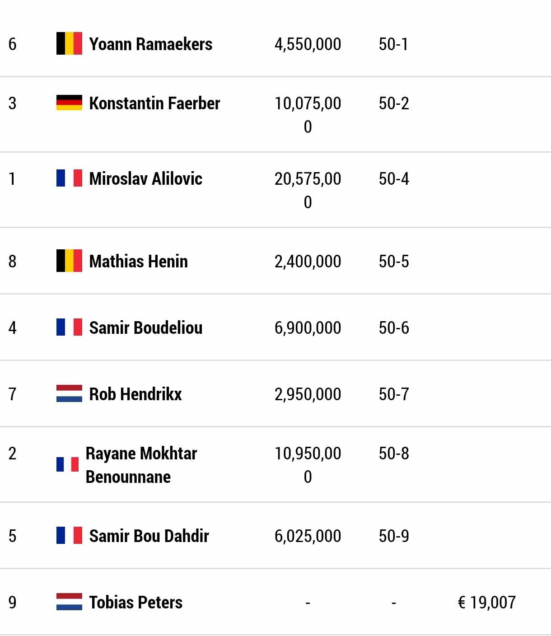Click Dutch flag next to Rob Hendrikx

tap(69, 393)
